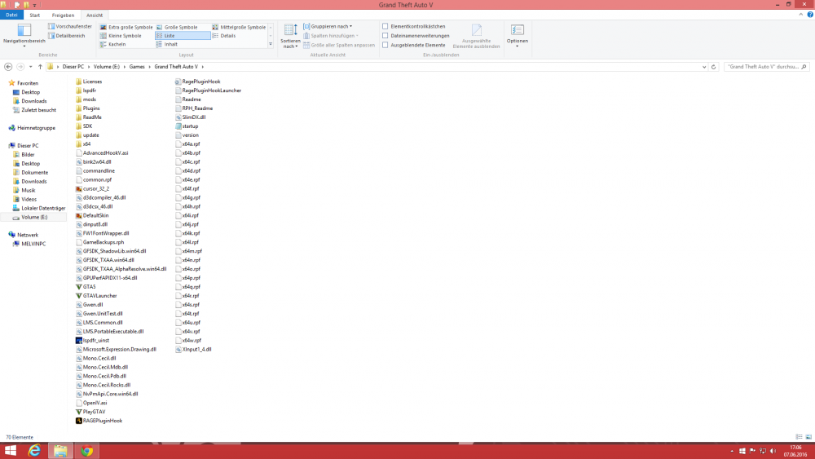
Task: Collapse the ribbon with the chevron
Action: pos(800,15)
